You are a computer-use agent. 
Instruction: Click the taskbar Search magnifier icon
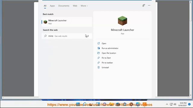(x=85, y=104)
